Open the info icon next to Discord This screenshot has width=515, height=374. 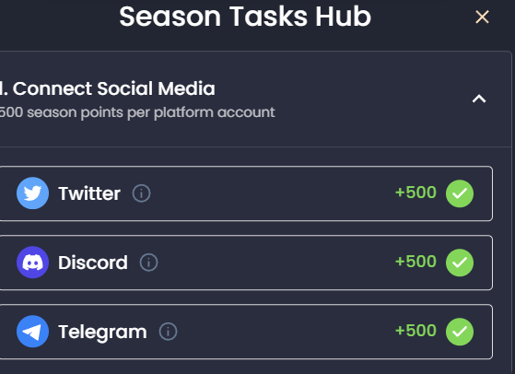click(x=148, y=263)
